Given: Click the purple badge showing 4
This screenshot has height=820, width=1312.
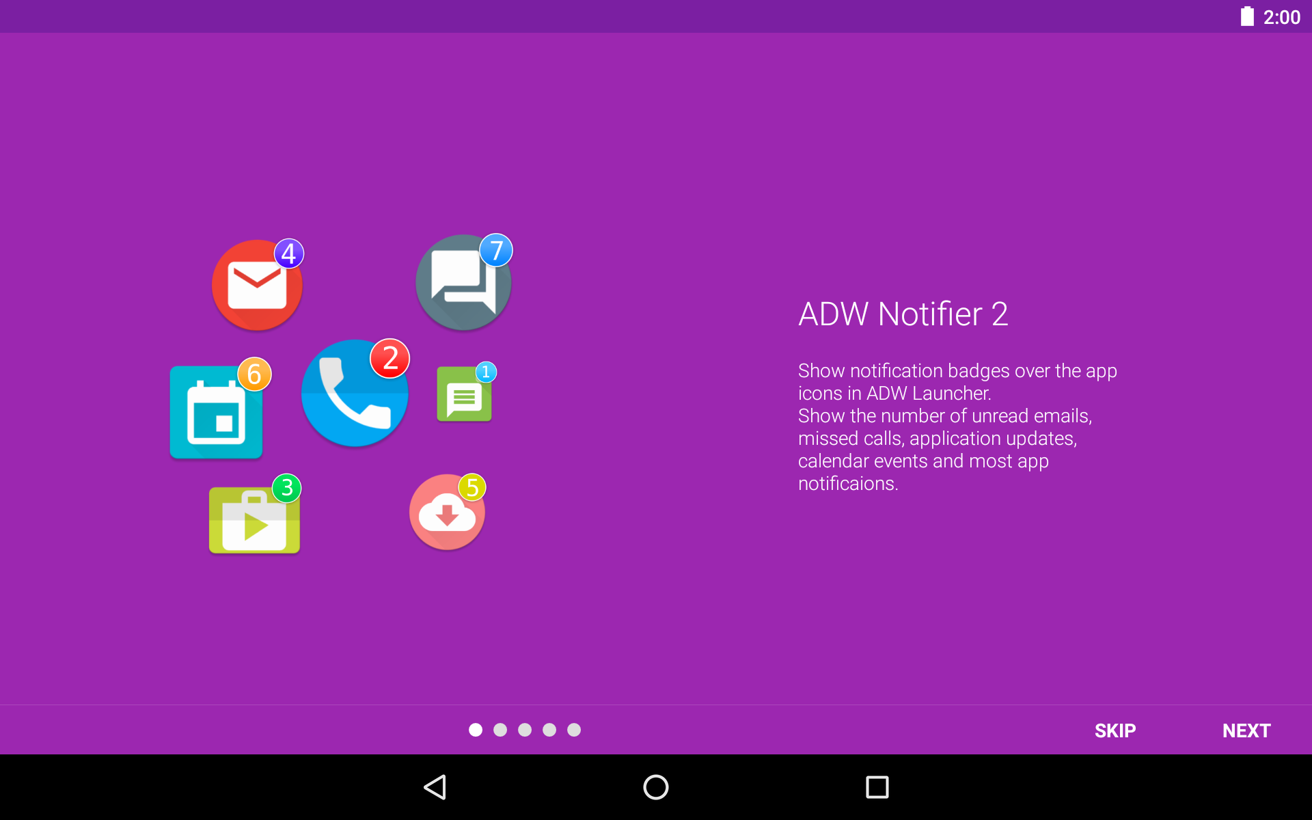Looking at the screenshot, I should click(289, 254).
